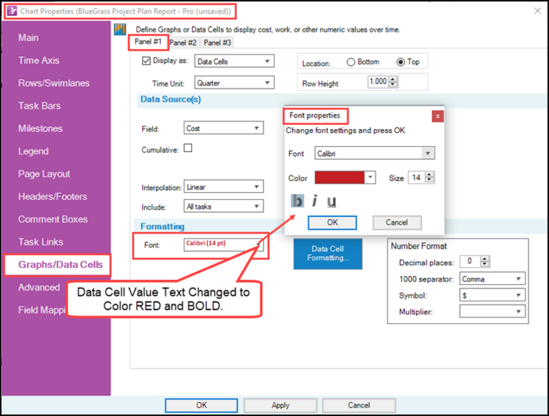Screen dimensions: 549x416
Task: Open the Formatting Font Calibri (14 pt) dropdown
Action: (x=223, y=245)
